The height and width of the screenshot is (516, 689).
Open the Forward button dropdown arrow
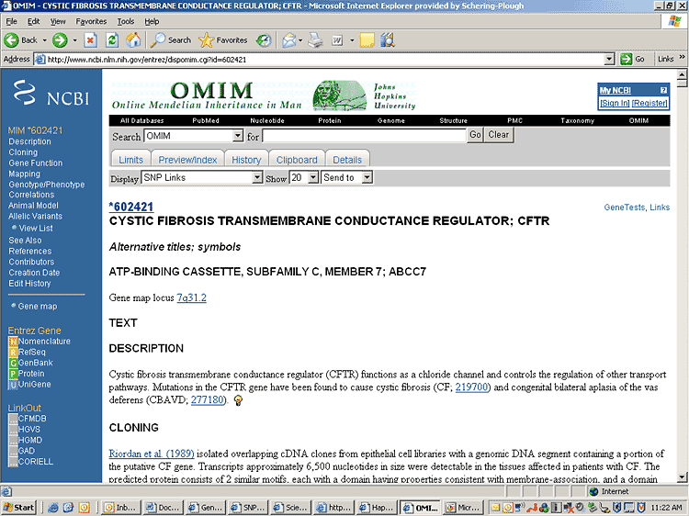74,40
